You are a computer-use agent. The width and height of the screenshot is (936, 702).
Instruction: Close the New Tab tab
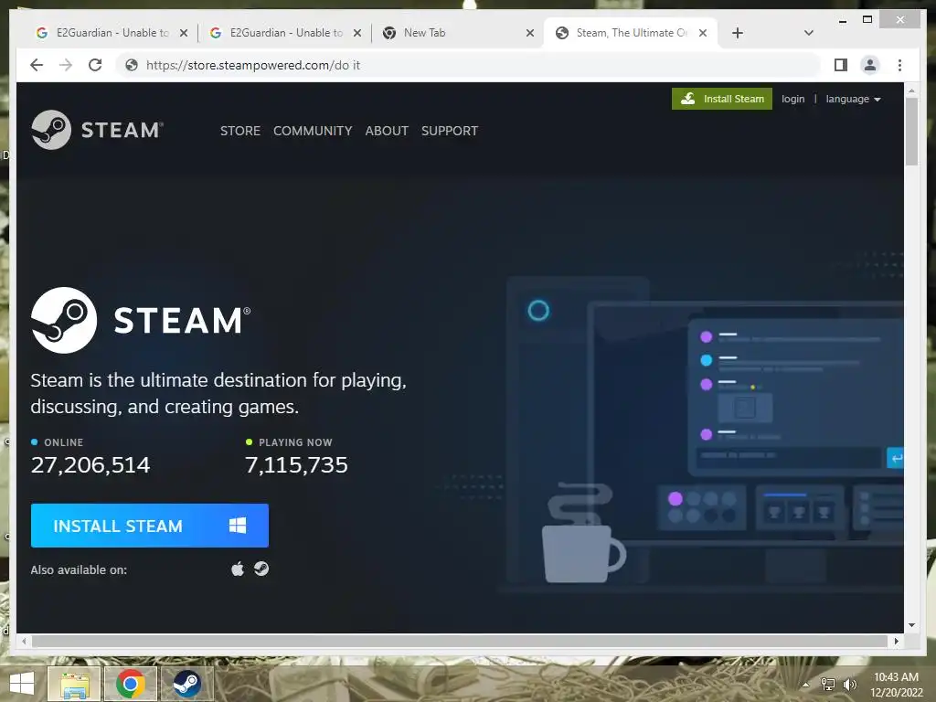(x=529, y=33)
